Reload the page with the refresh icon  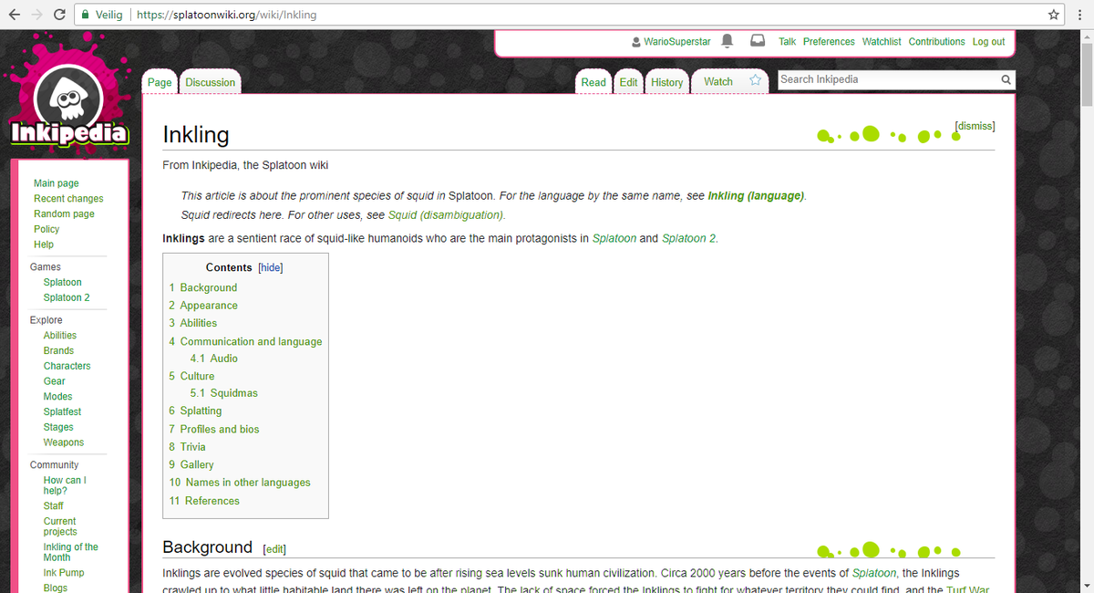(x=59, y=15)
